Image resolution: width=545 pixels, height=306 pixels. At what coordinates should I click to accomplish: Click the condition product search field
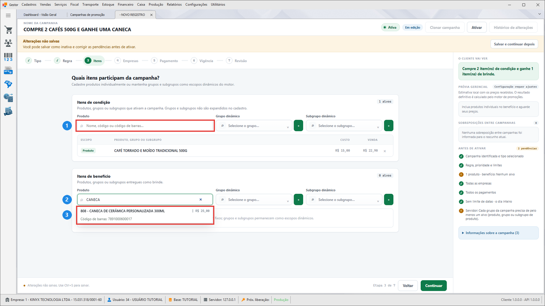[145, 126]
